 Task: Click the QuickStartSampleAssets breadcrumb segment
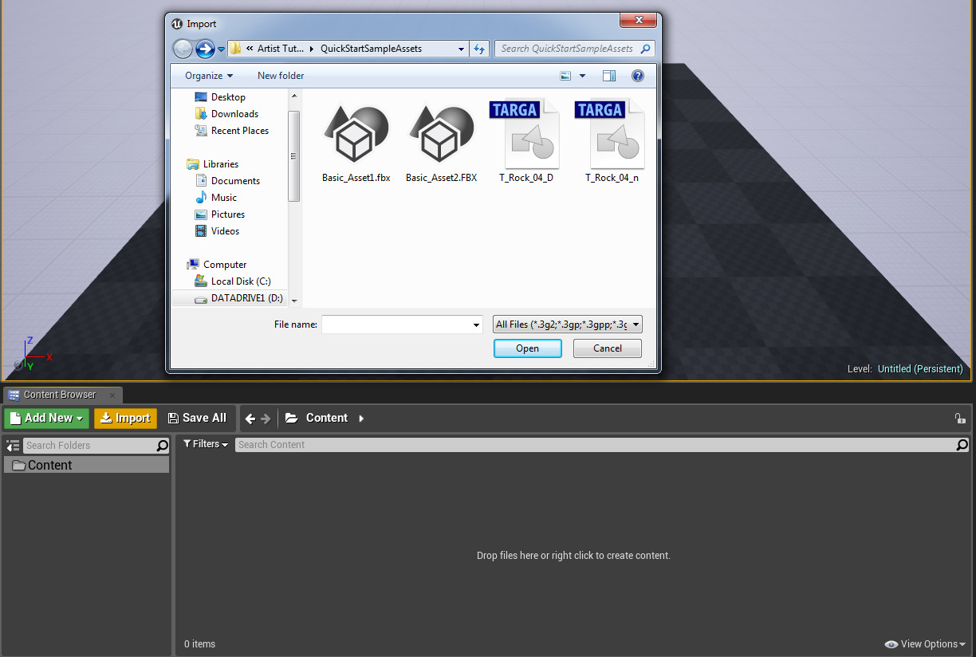371,49
